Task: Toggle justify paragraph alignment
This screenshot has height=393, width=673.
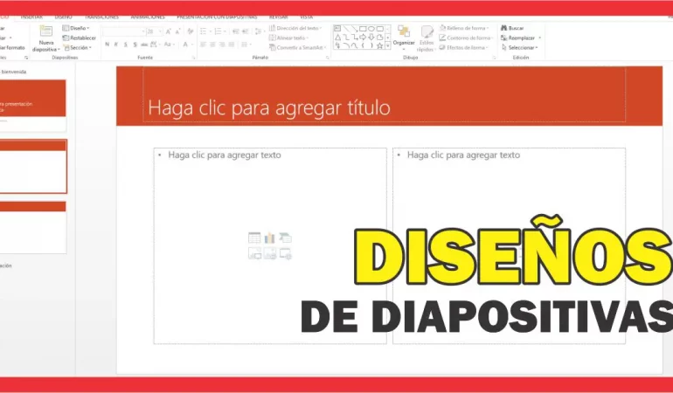Action: tap(232, 45)
